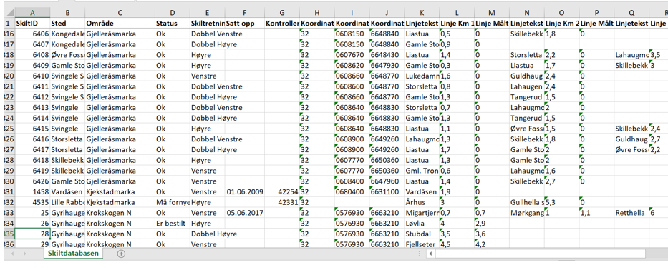Screen dimensions: 668x270
Task: Click Århus in the Linjetekst column
Action: tap(422, 202)
